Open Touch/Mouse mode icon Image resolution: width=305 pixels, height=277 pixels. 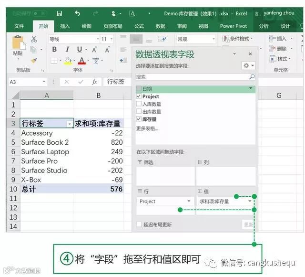(x=113, y=13)
